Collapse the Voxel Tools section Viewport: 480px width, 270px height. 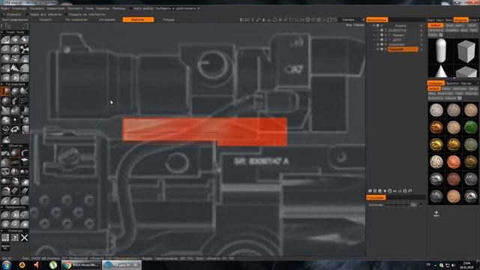(1, 31)
